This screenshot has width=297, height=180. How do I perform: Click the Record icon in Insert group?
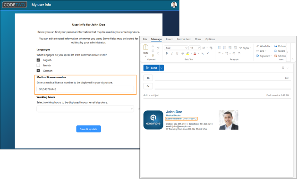point(276,51)
